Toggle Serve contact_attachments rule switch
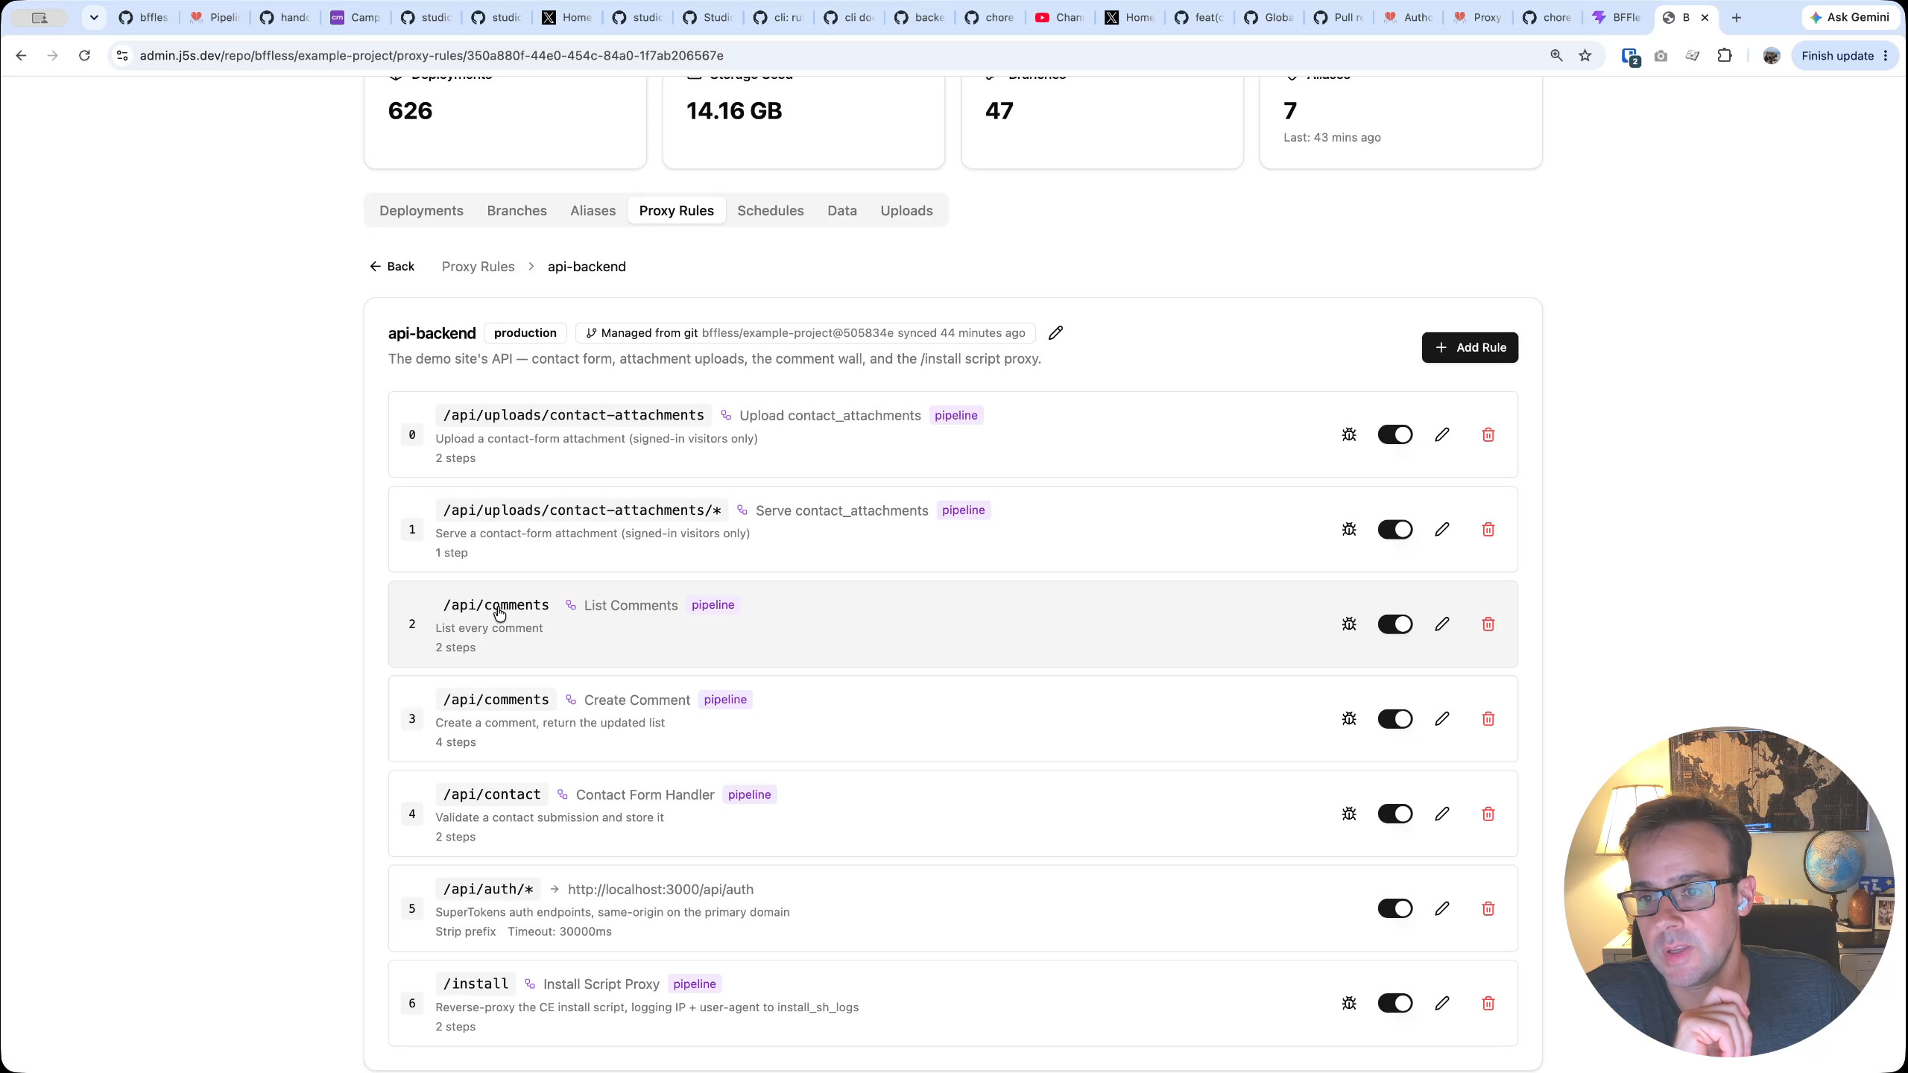Screen dimensions: 1908x1073 tap(1395, 529)
